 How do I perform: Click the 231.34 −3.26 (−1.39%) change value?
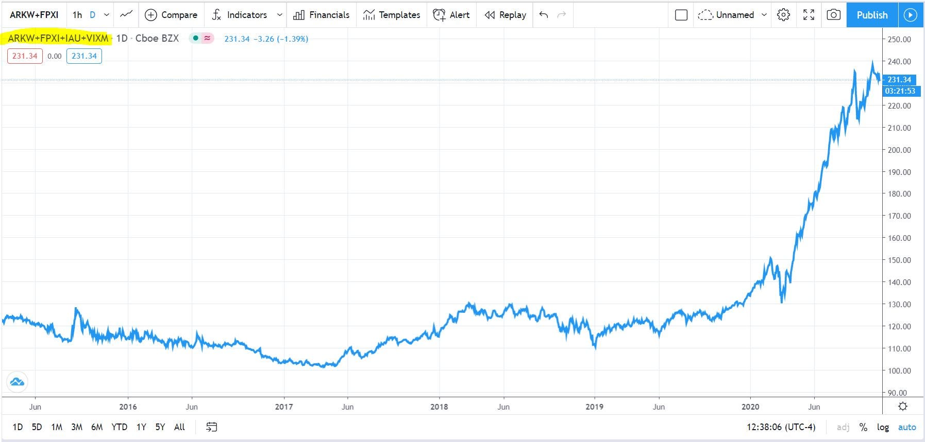point(266,39)
